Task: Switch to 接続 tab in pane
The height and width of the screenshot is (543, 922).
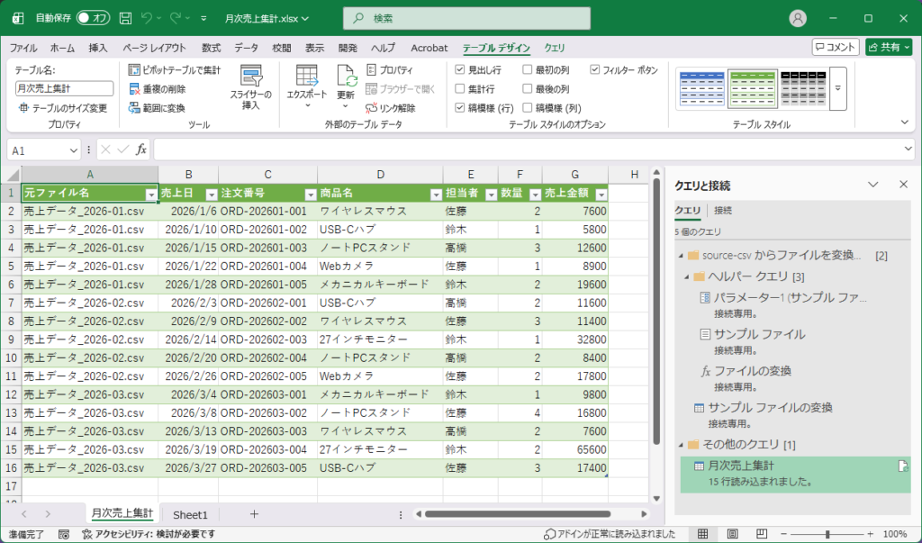Action: (x=723, y=210)
